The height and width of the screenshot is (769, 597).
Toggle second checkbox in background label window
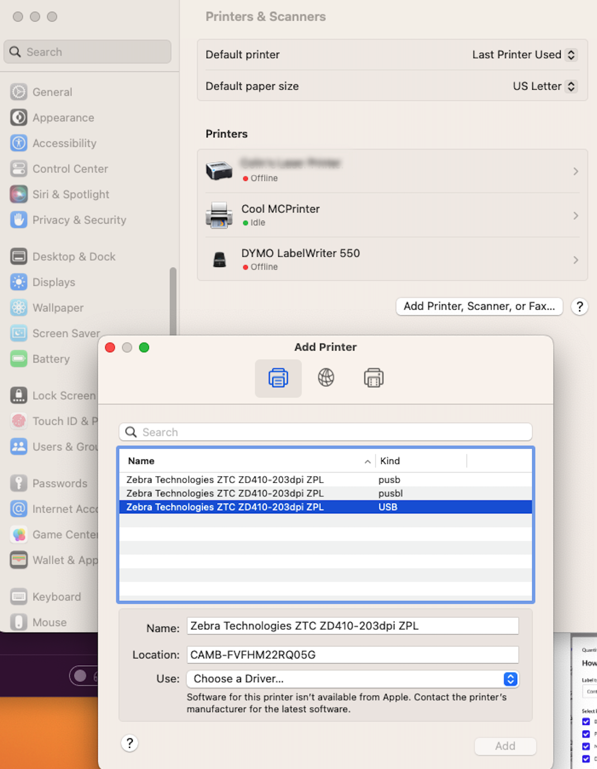click(x=586, y=734)
